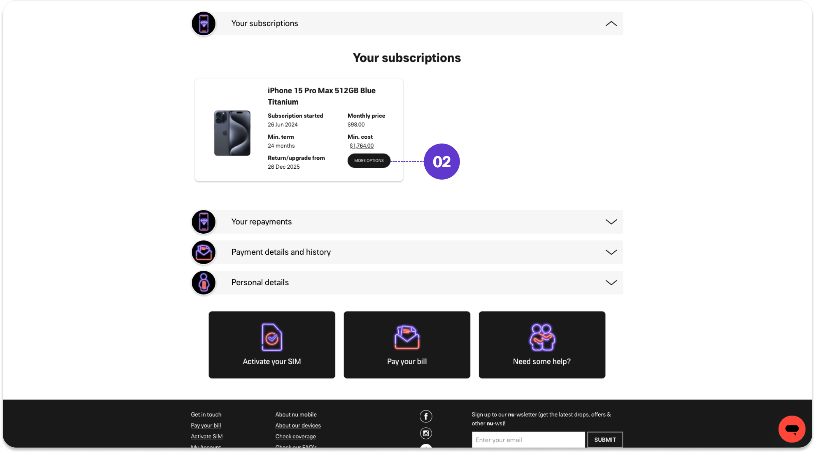815x453 pixels.
Task: Open the red chat bubble widget
Action: point(792,429)
